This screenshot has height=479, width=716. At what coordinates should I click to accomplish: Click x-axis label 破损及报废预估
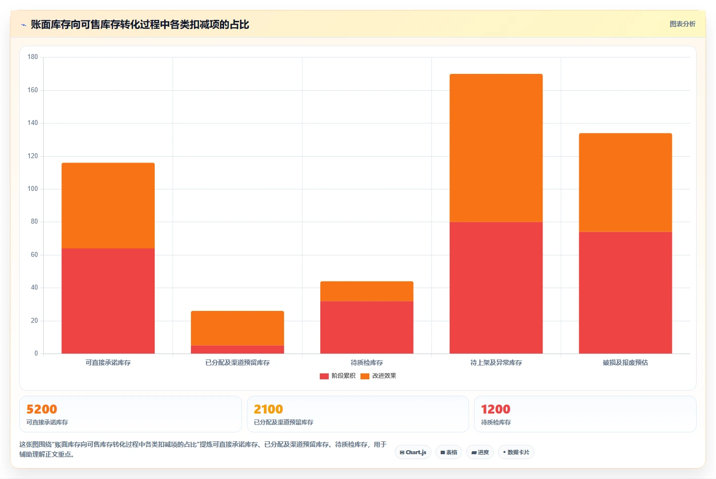pyautogui.click(x=626, y=362)
